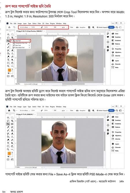Switch foreground and background colors in lower window
The height and width of the screenshot is (193, 130).
click(12, 152)
